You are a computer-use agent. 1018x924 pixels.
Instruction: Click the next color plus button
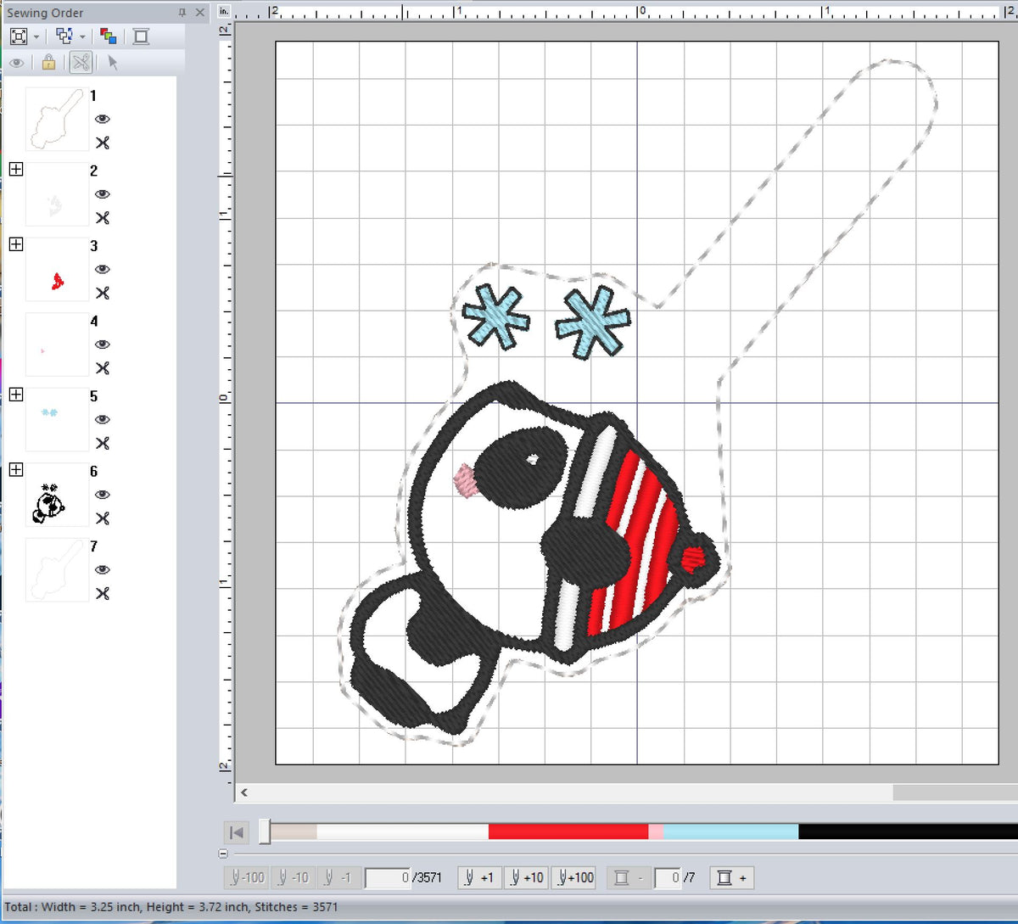(x=730, y=877)
